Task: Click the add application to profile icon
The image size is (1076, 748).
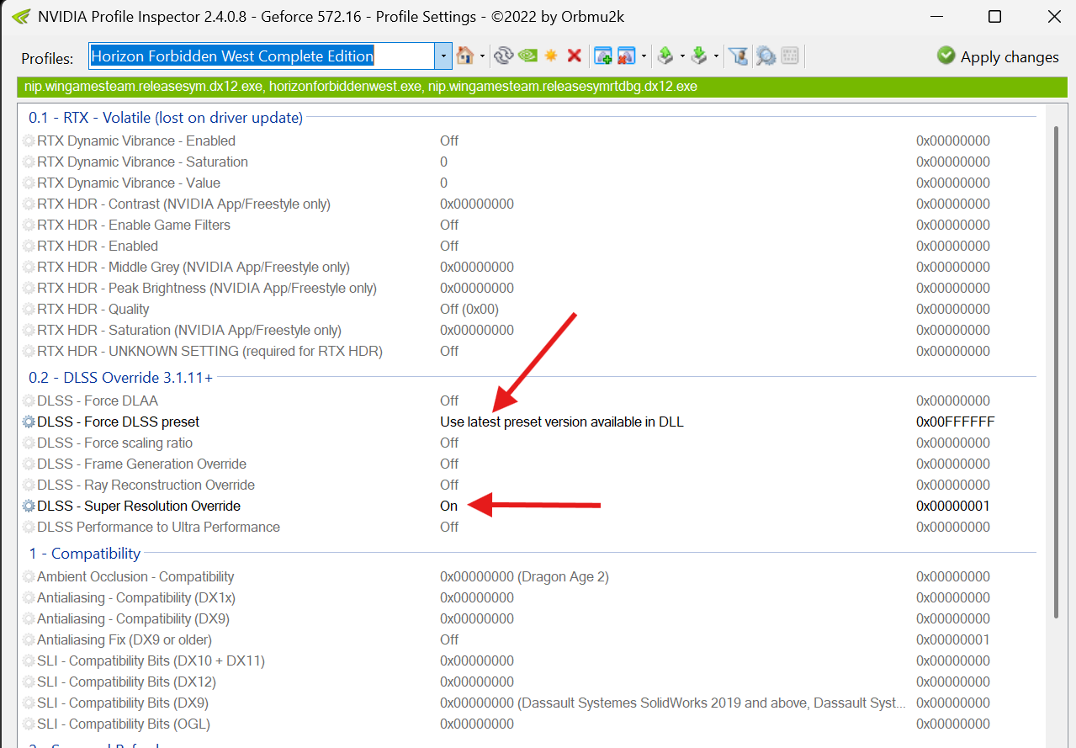Action: 602,56
